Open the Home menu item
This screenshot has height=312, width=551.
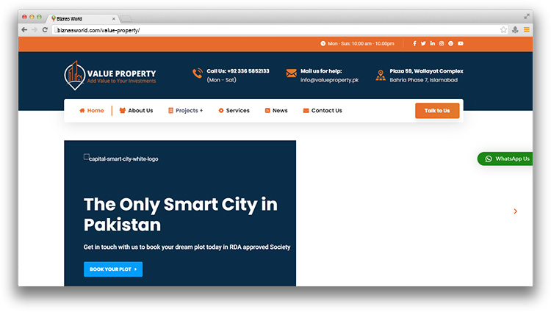point(92,111)
